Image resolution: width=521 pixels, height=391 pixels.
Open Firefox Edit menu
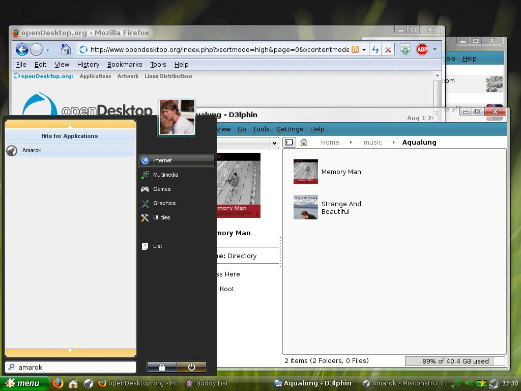pyautogui.click(x=40, y=65)
